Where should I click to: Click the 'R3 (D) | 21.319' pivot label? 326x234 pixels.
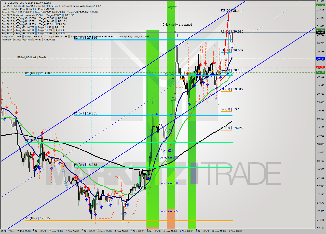tap(232, 11)
